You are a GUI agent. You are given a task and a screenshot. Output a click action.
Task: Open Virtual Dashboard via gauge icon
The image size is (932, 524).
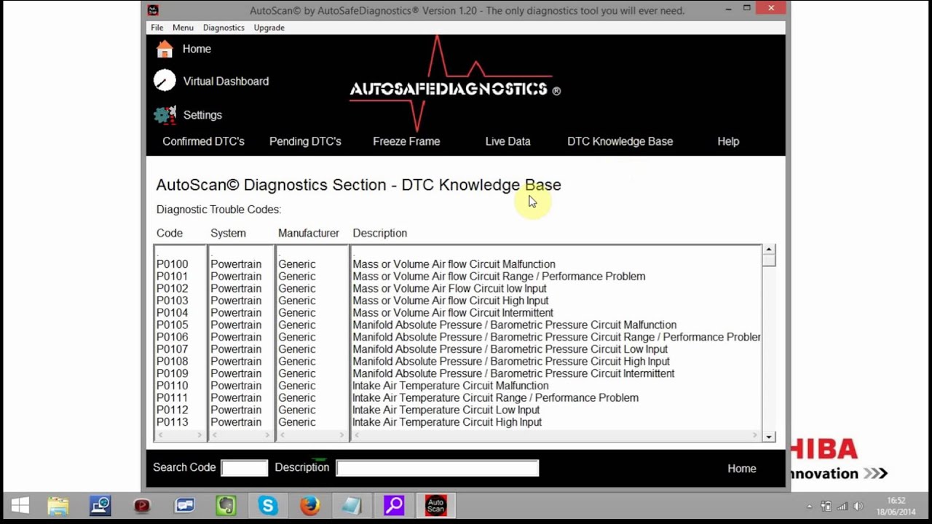[x=165, y=81]
